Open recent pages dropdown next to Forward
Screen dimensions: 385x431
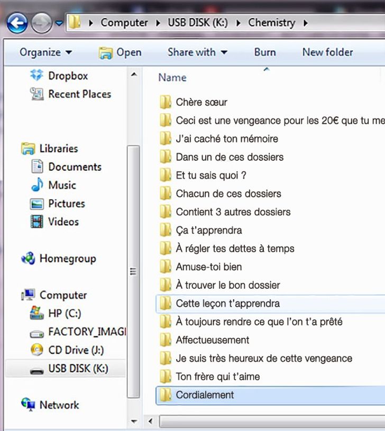coord(59,23)
